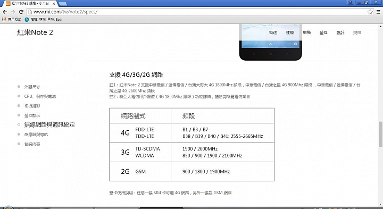Click the 4G row label

[125, 133]
